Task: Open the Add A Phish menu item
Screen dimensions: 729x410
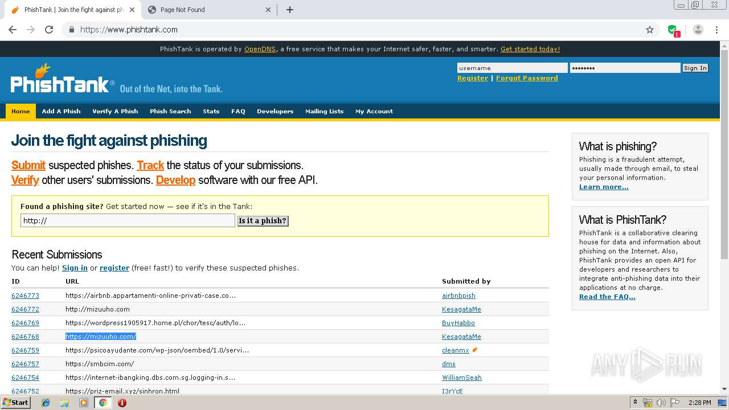Action: (61, 111)
